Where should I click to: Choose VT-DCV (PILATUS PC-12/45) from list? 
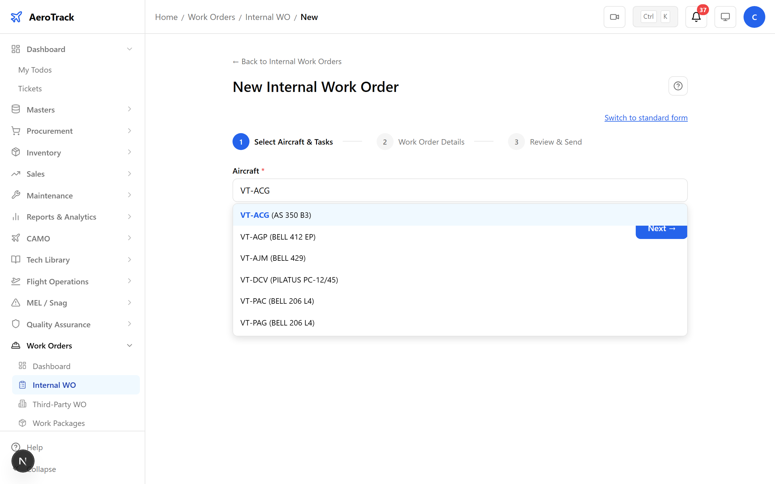coord(289,280)
